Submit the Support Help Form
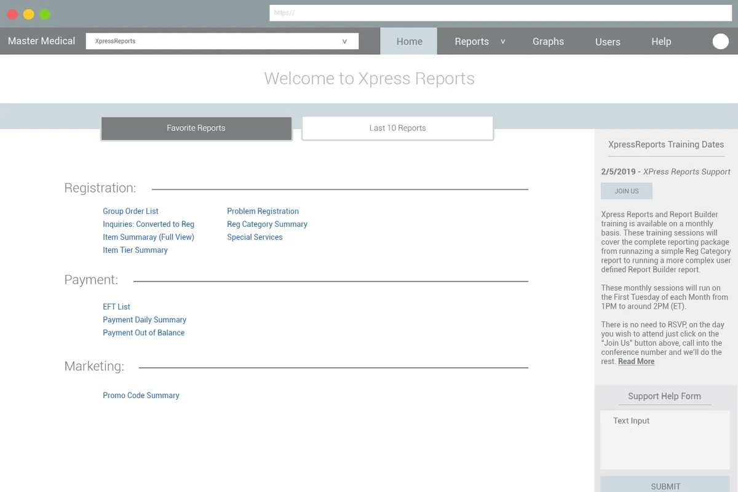 point(665,485)
